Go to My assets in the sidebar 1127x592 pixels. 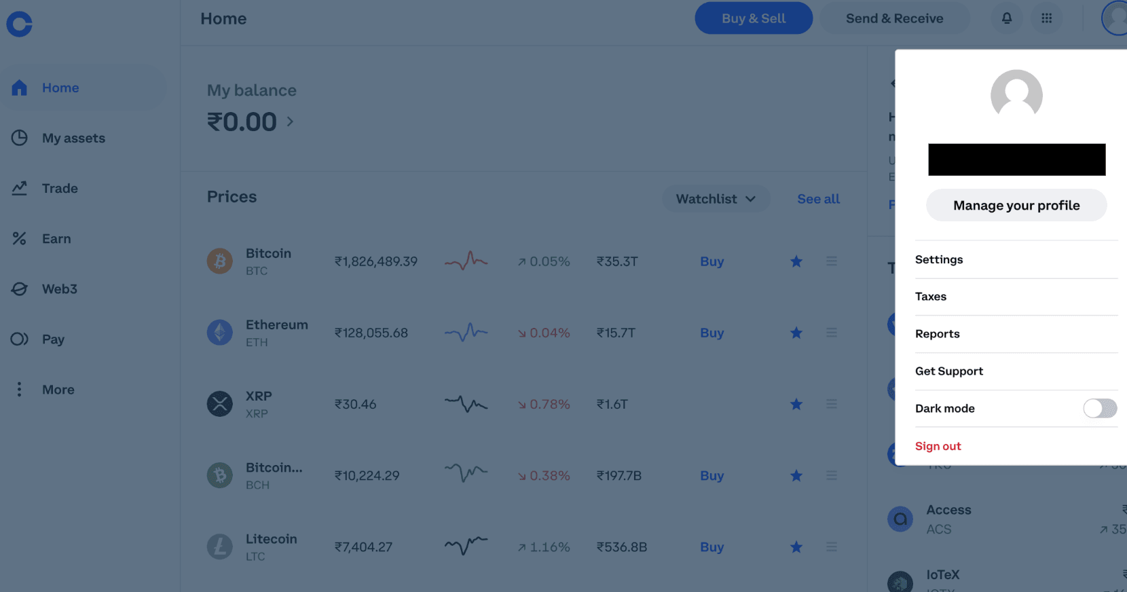click(x=73, y=138)
